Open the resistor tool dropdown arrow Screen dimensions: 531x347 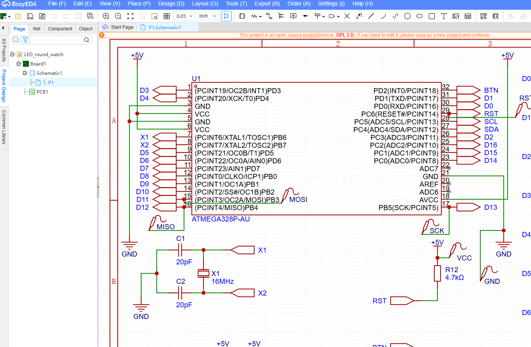click(260, 16)
